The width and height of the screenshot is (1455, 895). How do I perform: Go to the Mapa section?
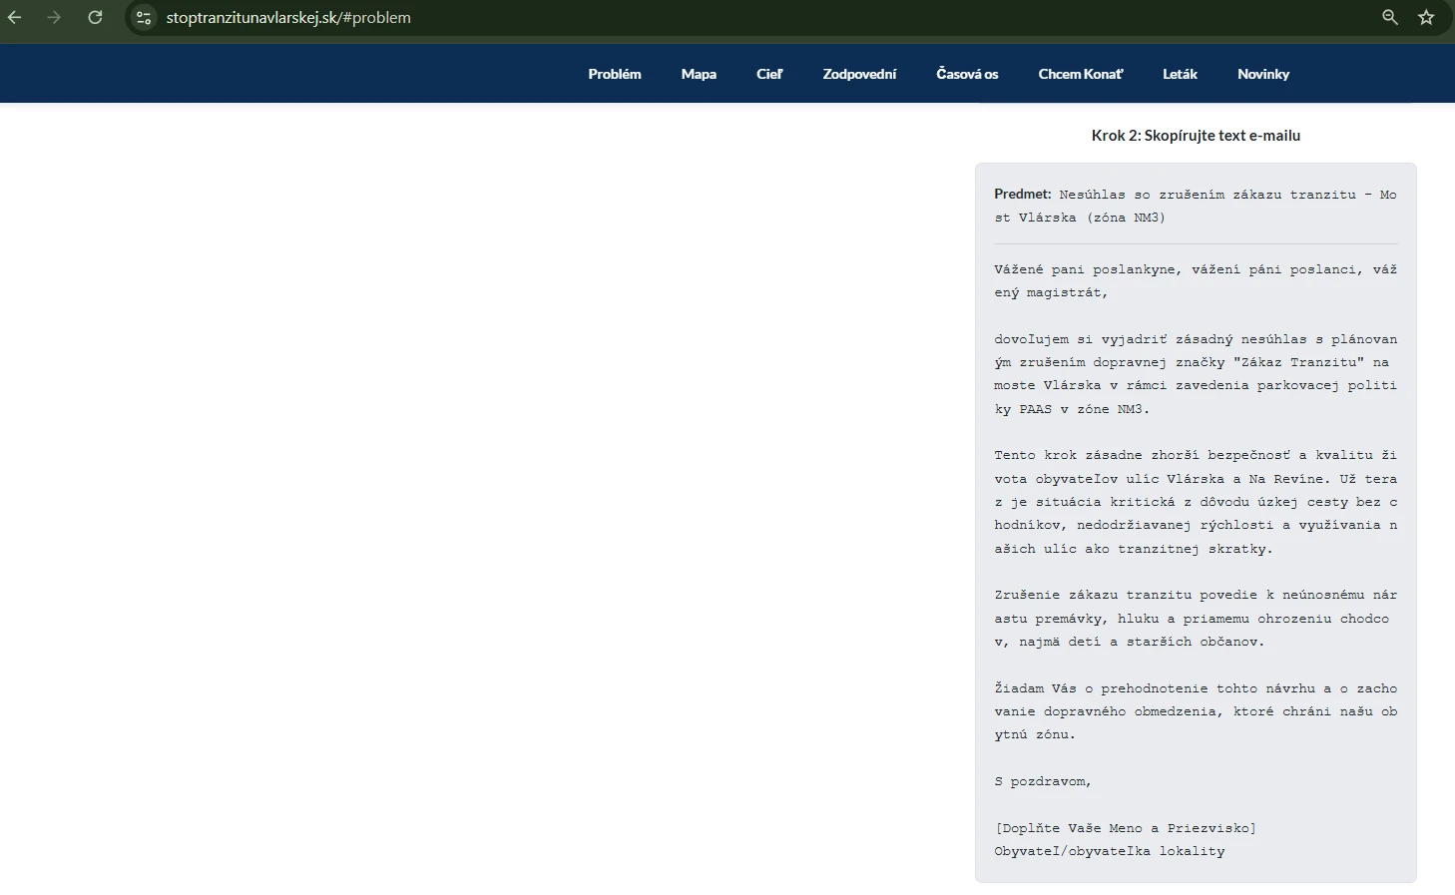click(699, 74)
